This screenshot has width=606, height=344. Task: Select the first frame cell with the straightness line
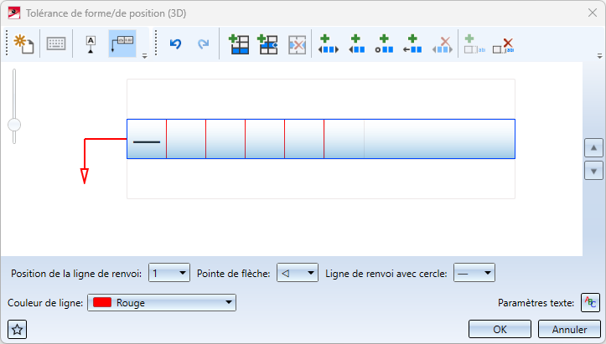click(x=147, y=139)
